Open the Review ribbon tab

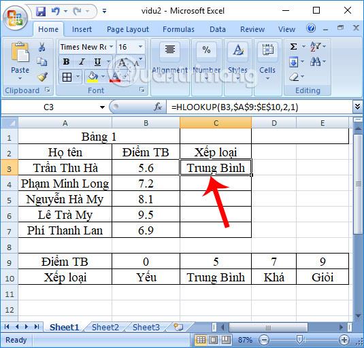pos(252,29)
